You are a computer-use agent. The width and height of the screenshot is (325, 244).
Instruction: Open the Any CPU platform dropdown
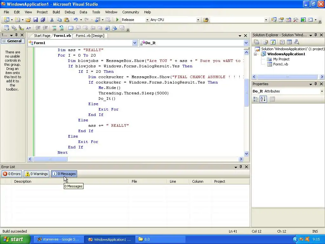click(x=198, y=20)
